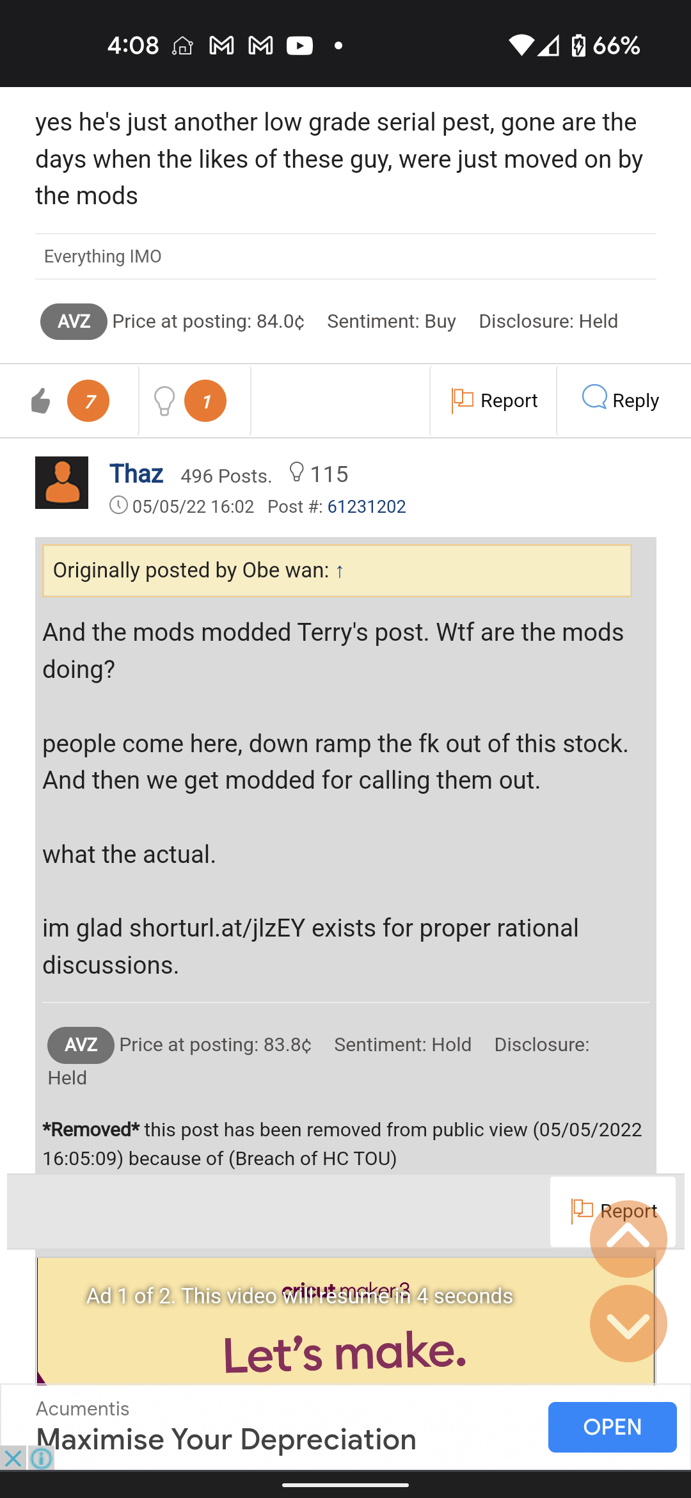Select the AVZ tag on top post
Image resolution: width=691 pixels, height=1498 pixels.
pyautogui.click(x=74, y=321)
